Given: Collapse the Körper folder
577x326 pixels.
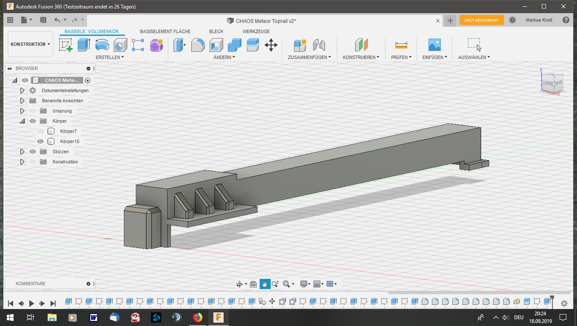Looking at the screenshot, I should click(22, 121).
